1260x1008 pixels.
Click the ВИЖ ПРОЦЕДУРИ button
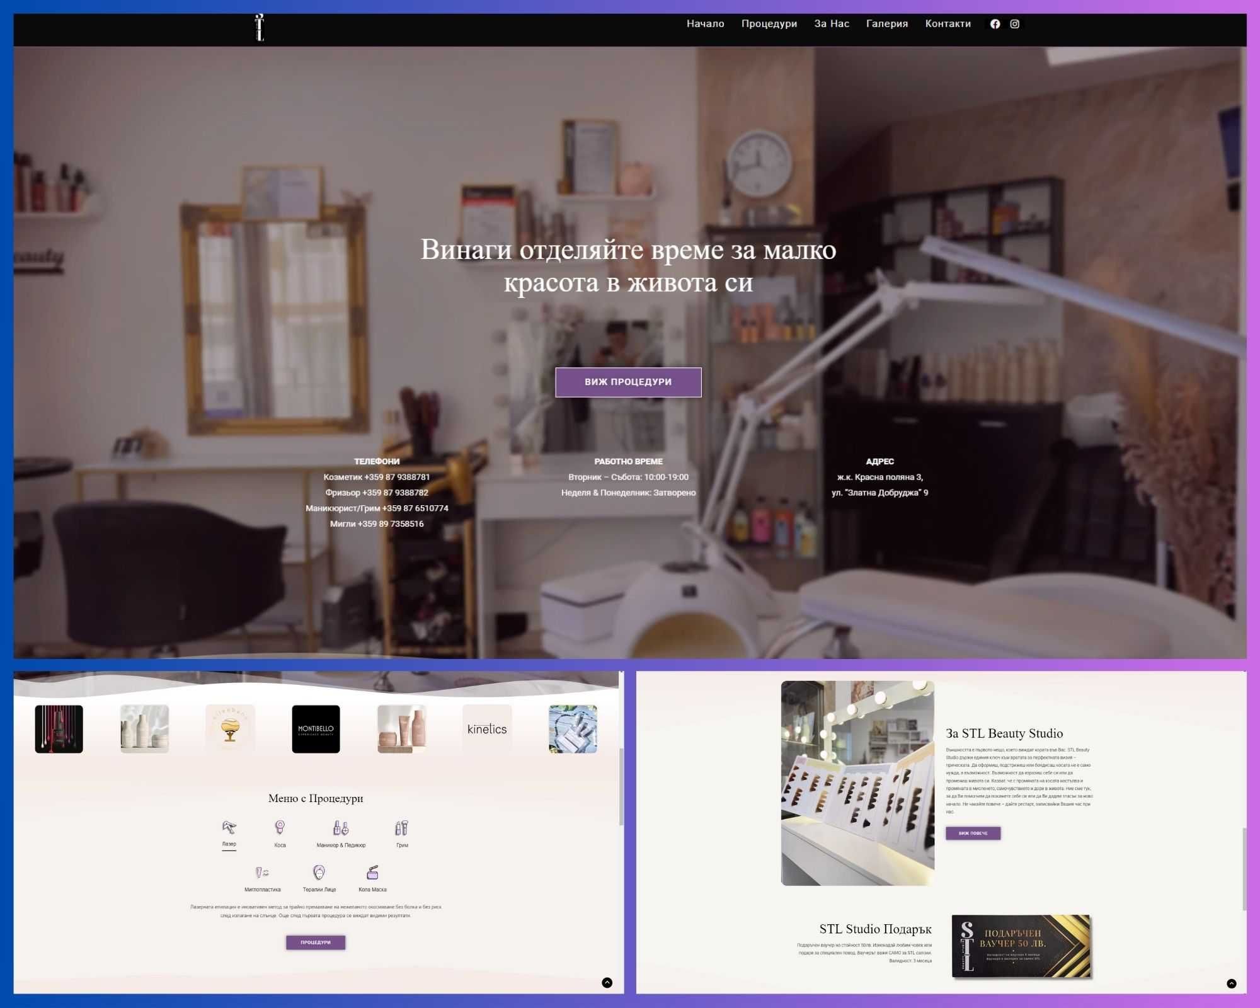[x=628, y=382]
